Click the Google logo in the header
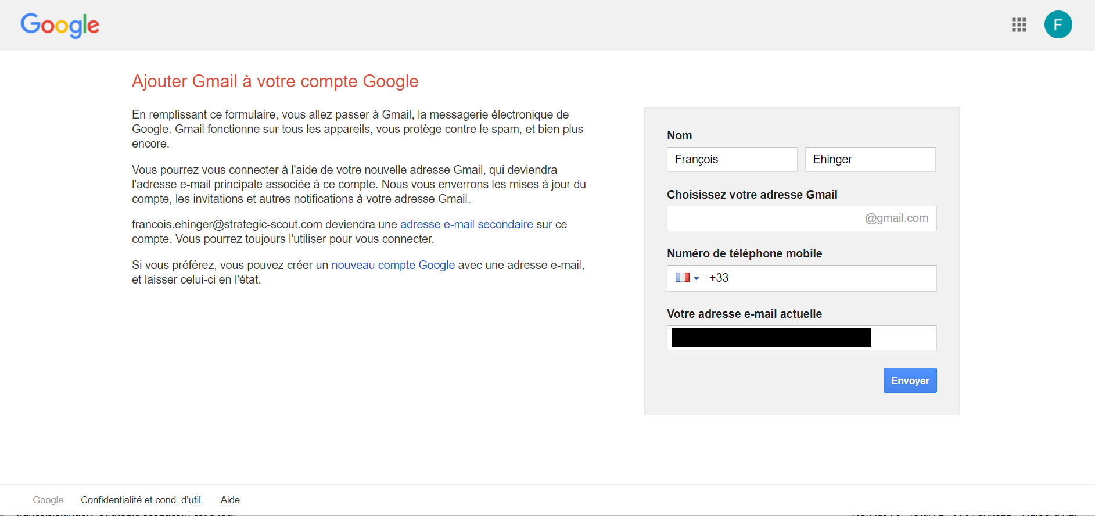The height and width of the screenshot is (516, 1095). pyautogui.click(x=60, y=26)
